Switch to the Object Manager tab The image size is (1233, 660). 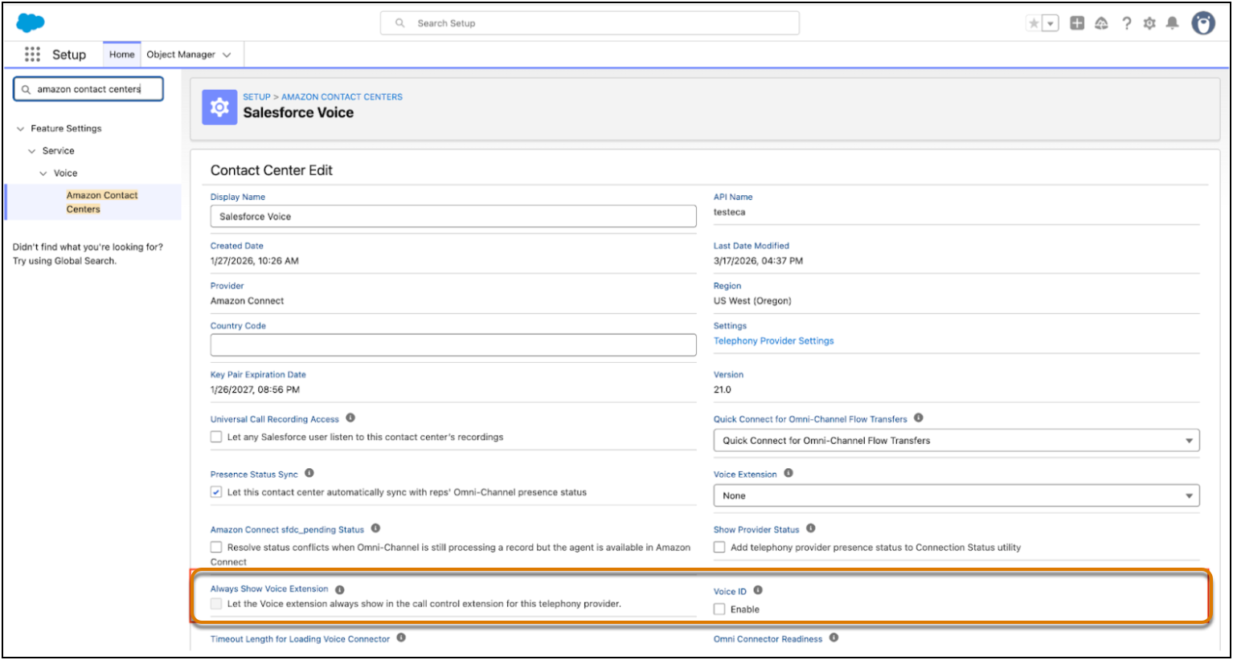click(181, 55)
